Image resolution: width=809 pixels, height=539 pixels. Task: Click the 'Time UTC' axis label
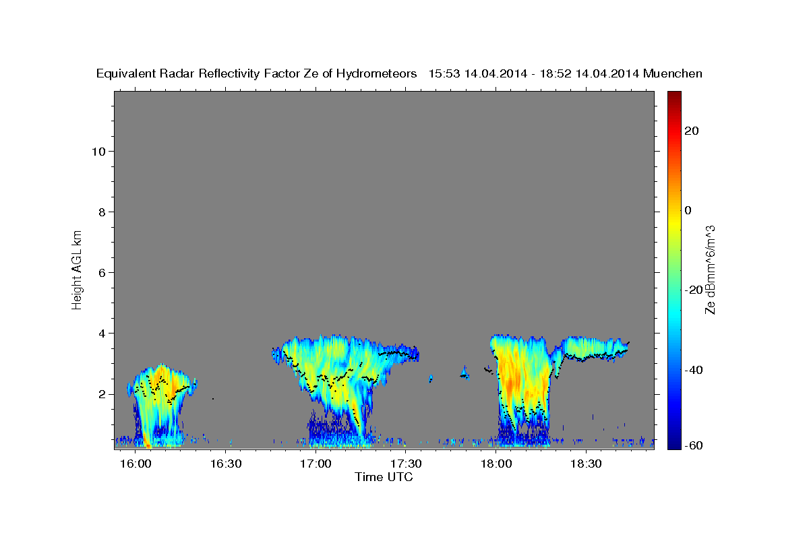pos(384,477)
